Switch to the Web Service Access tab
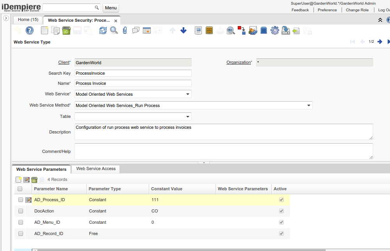This screenshot has width=390, height=251. point(96,169)
